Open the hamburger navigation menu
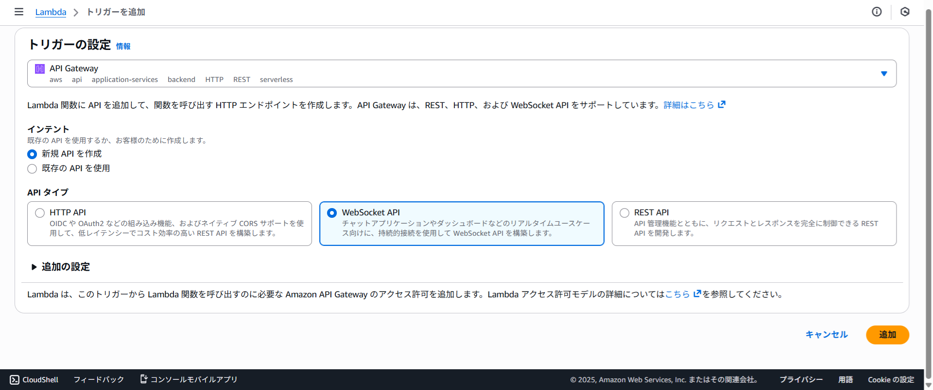Image resolution: width=933 pixels, height=390 pixels. [19, 12]
